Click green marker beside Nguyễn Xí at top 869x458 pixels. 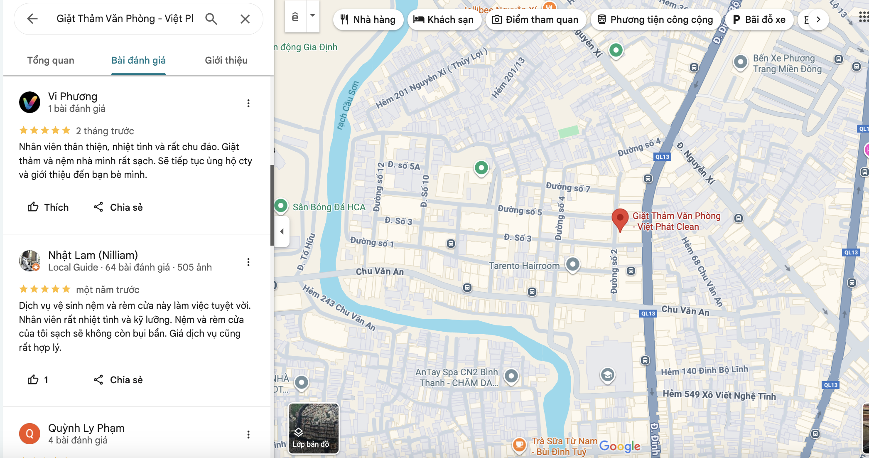coord(616,51)
